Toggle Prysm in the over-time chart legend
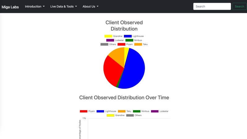247x139 pixels. [87, 111]
